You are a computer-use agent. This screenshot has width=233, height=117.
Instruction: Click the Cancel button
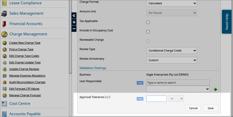tap(193, 108)
